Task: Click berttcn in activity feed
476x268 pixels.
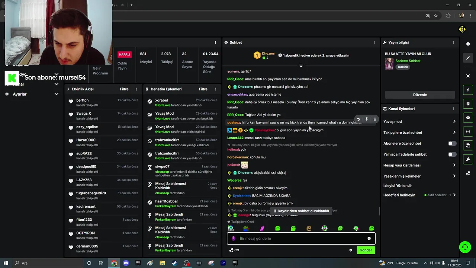Action: (83, 100)
